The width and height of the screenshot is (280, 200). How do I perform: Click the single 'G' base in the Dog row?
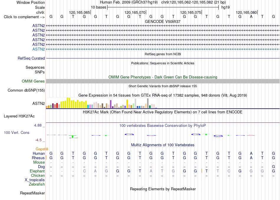(274, 167)
